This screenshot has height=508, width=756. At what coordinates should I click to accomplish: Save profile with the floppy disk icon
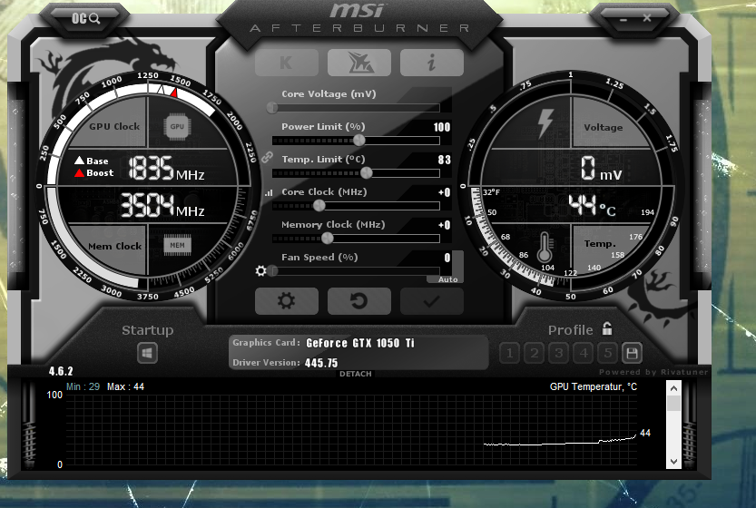coord(632,353)
